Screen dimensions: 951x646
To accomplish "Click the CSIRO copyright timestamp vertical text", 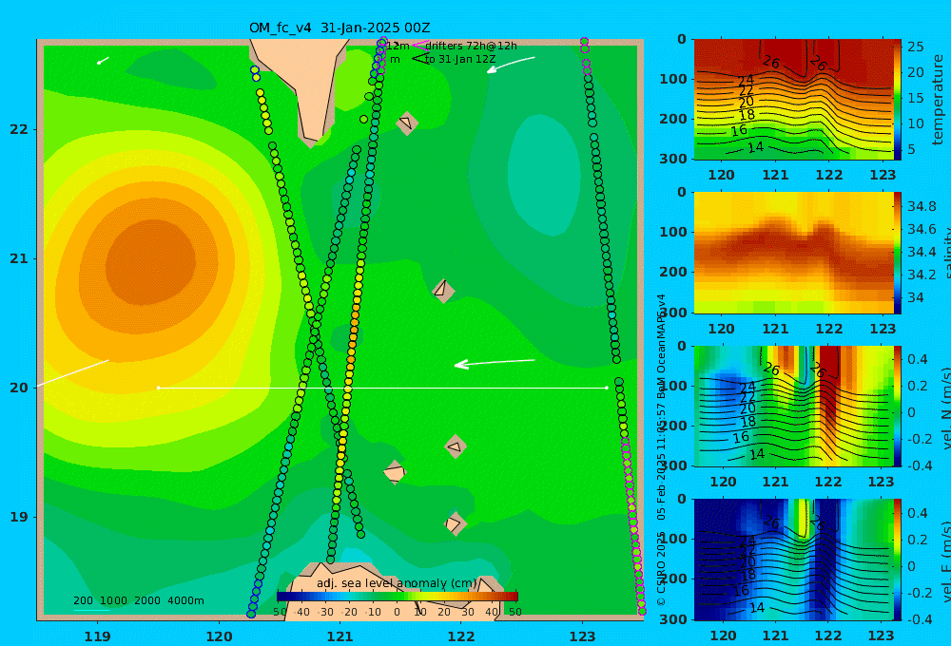I will click(x=662, y=449).
